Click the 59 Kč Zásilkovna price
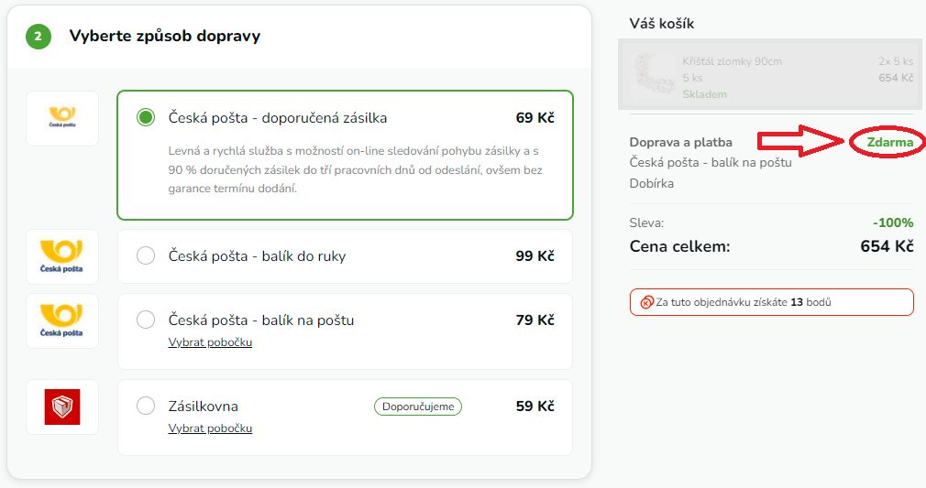This screenshot has width=926, height=488. (x=535, y=407)
